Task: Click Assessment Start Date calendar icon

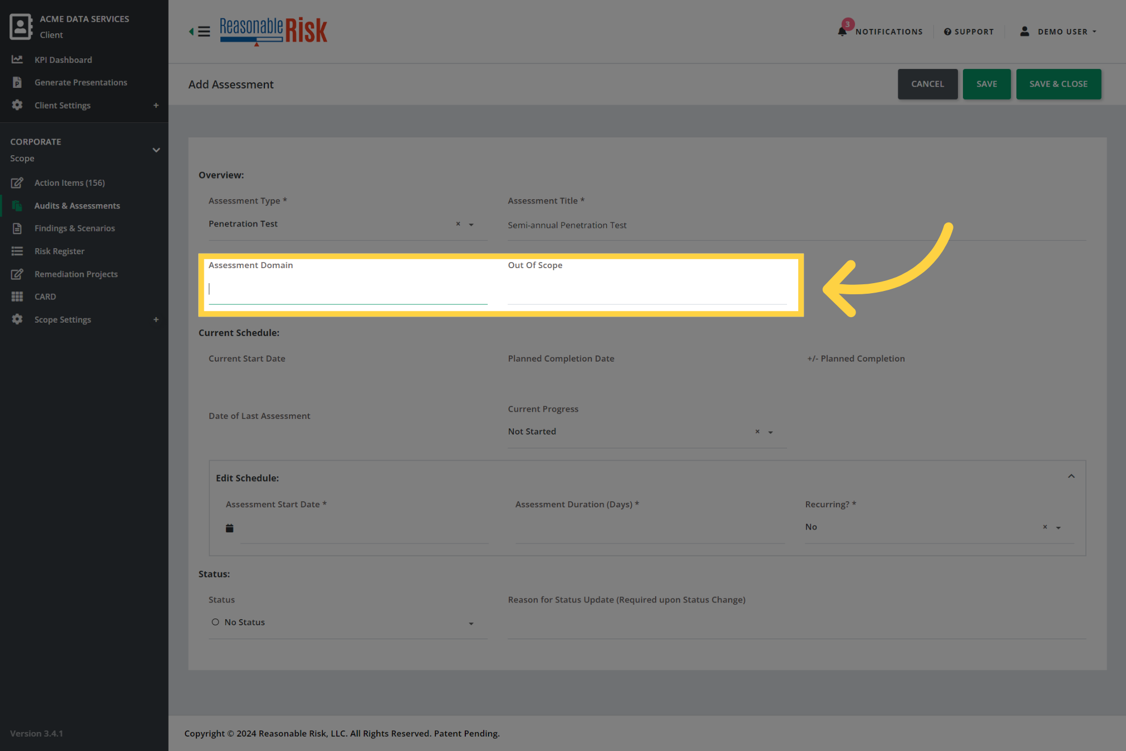Action: coord(229,528)
